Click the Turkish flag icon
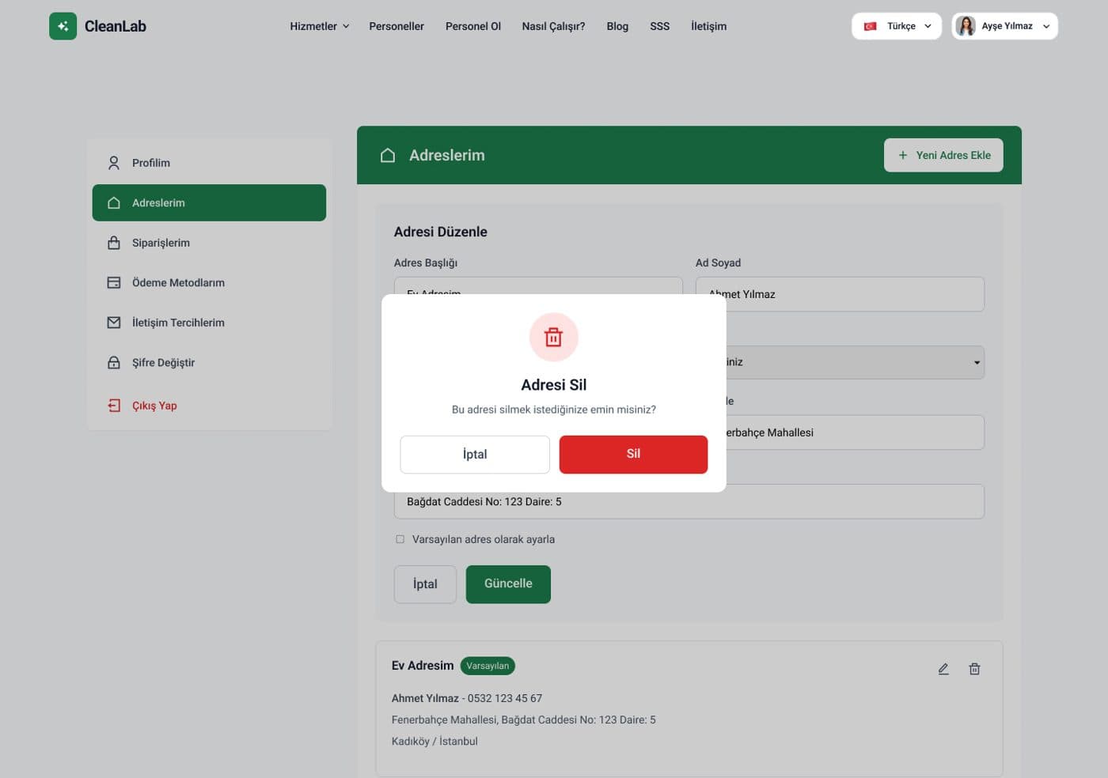 pyautogui.click(x=870, y=26)
